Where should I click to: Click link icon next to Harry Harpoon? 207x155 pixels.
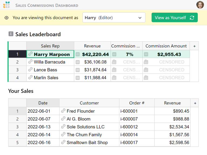pos(30,54)
